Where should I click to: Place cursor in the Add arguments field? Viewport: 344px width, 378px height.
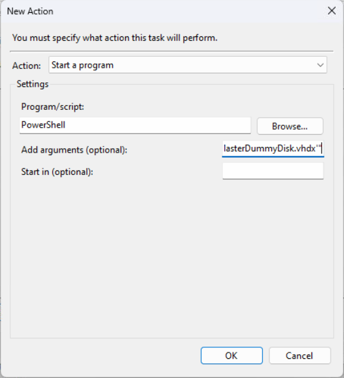[x=273, y=149]
